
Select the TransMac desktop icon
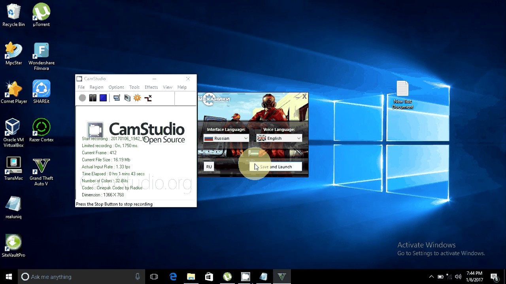point(13,169)
